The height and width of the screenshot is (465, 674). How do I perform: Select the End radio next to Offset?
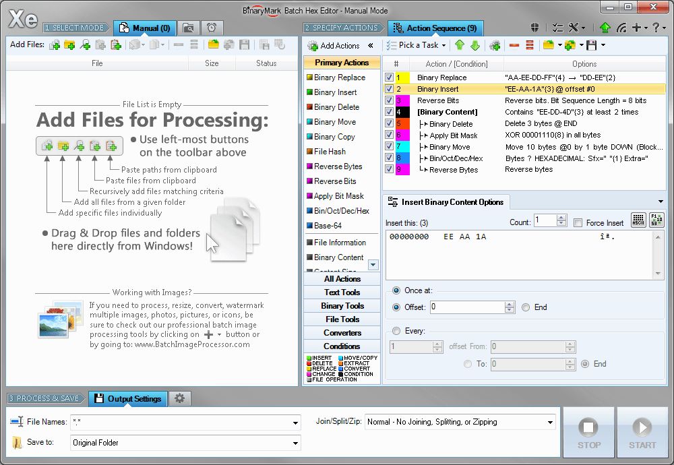(526, 307)
